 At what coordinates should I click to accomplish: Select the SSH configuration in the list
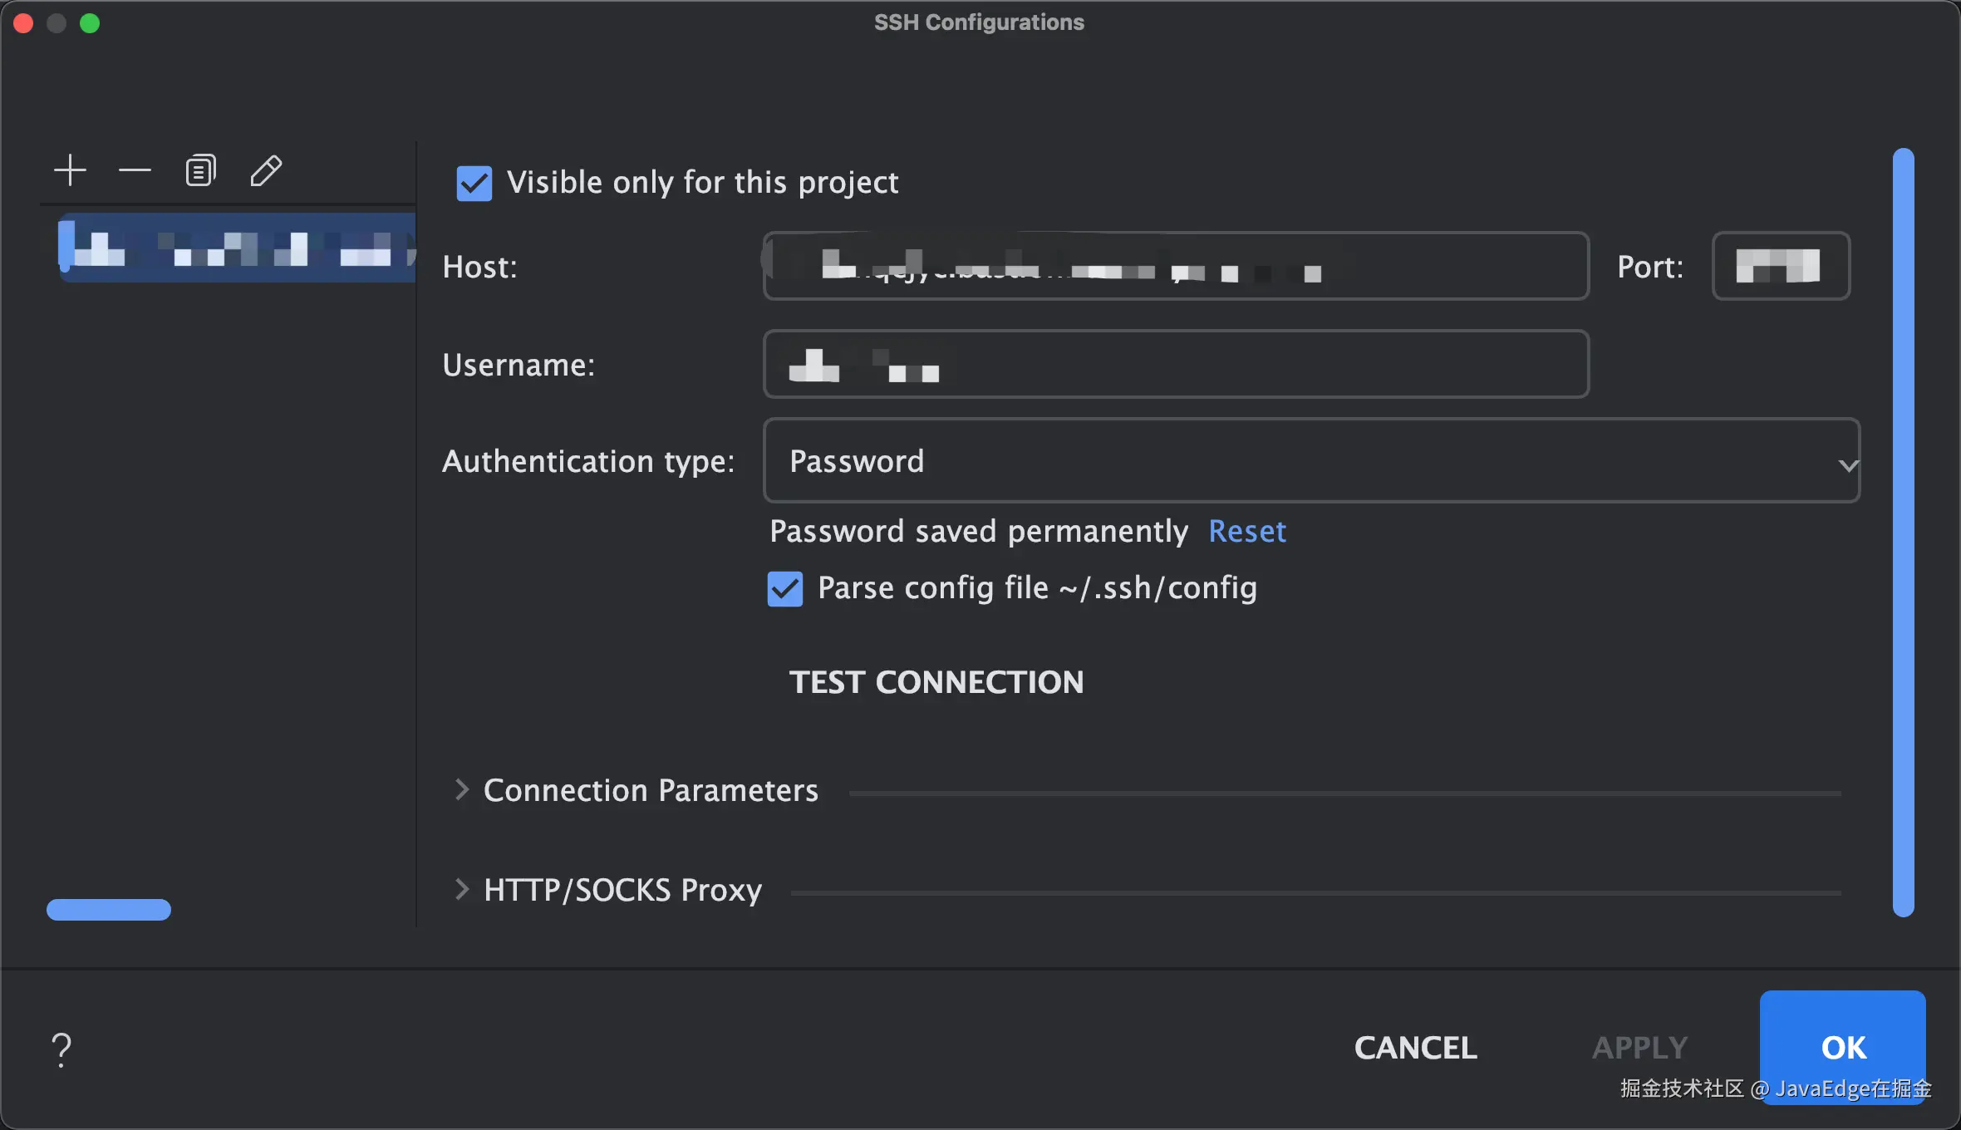(x=237, y=248)
